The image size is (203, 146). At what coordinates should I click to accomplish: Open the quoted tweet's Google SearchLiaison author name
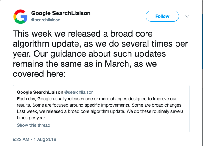[x=40, y=92]
